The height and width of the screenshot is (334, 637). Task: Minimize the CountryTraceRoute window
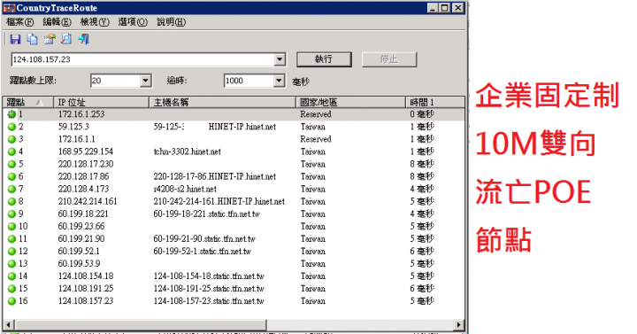coord(433,8)
